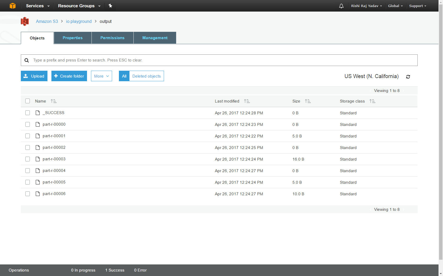Open the _SUCCESS object link

(54, 113)
